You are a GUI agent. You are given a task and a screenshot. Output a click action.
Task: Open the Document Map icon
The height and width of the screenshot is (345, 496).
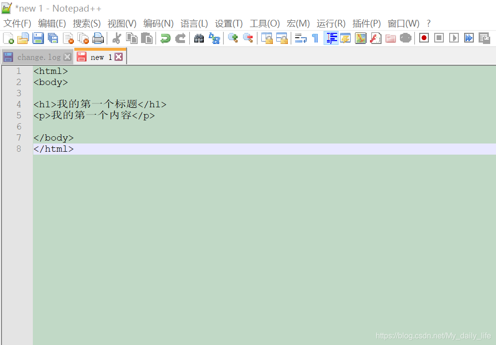tap(360, 38)
